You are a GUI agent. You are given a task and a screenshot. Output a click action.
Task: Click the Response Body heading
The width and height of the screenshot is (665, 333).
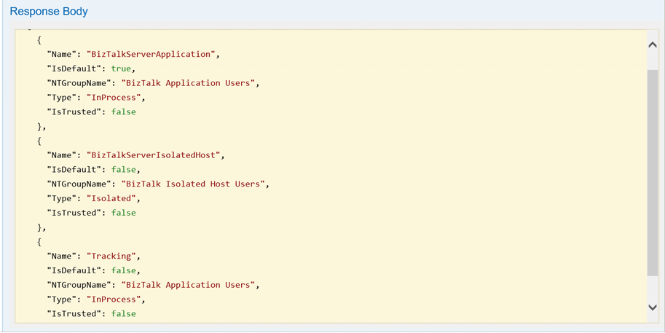point(49,12)
